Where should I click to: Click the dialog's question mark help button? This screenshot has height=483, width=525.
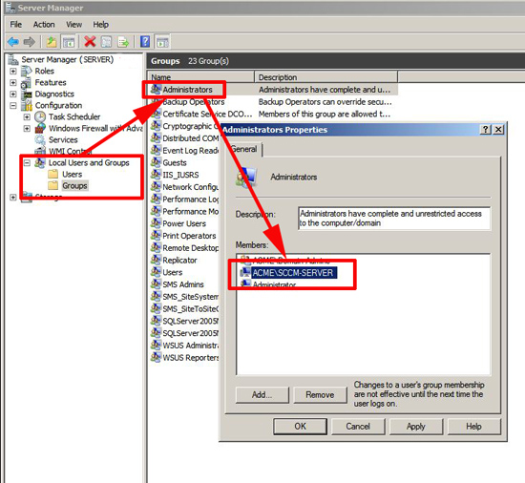pos(485,130)
